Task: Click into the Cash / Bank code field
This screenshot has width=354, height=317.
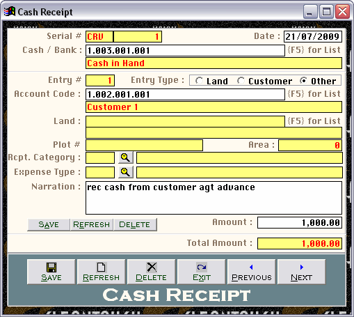Action: tap(185, 51)
